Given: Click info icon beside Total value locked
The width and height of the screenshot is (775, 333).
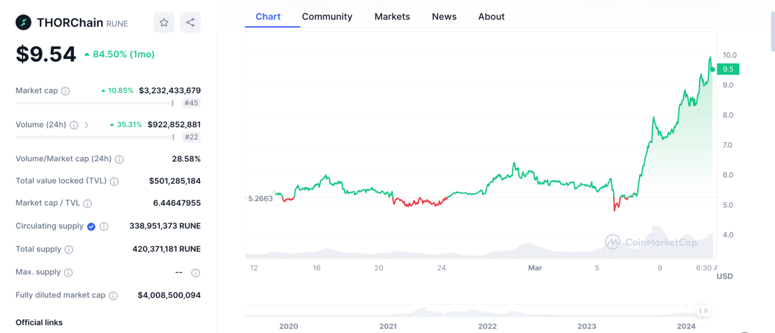Looking at the screenshot, I should point(114,181).
